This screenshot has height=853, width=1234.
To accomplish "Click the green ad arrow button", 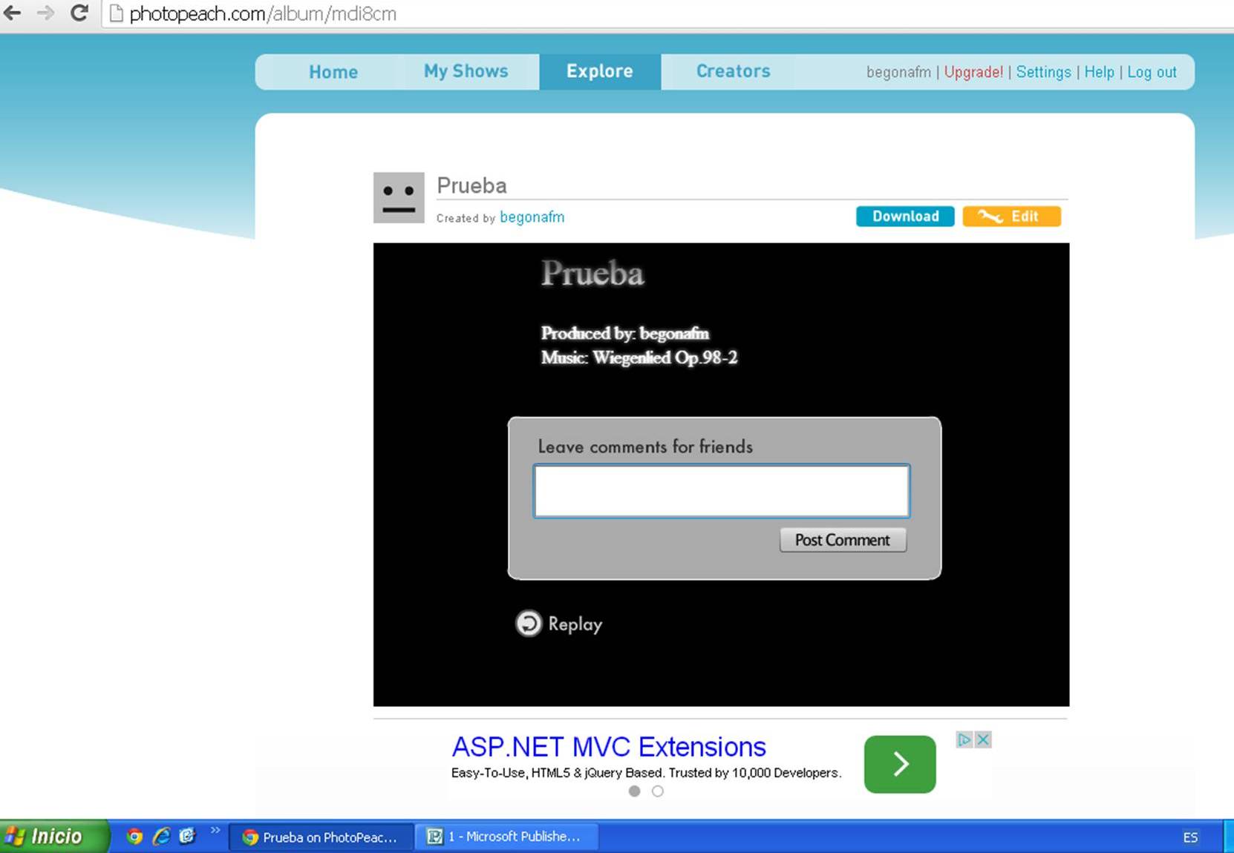I will click(x=899, y=764).
